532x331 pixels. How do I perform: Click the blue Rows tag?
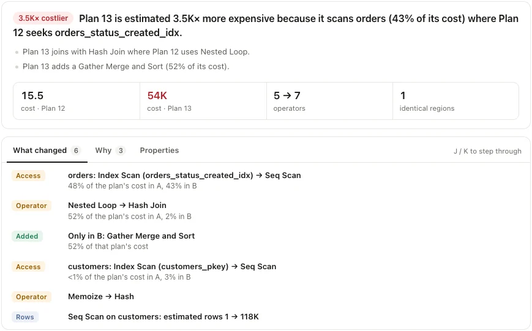(24, 317)
